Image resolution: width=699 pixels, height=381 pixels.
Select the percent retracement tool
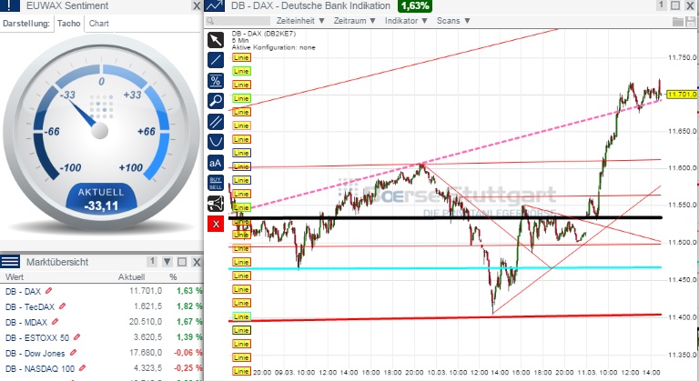coord(216,81)
